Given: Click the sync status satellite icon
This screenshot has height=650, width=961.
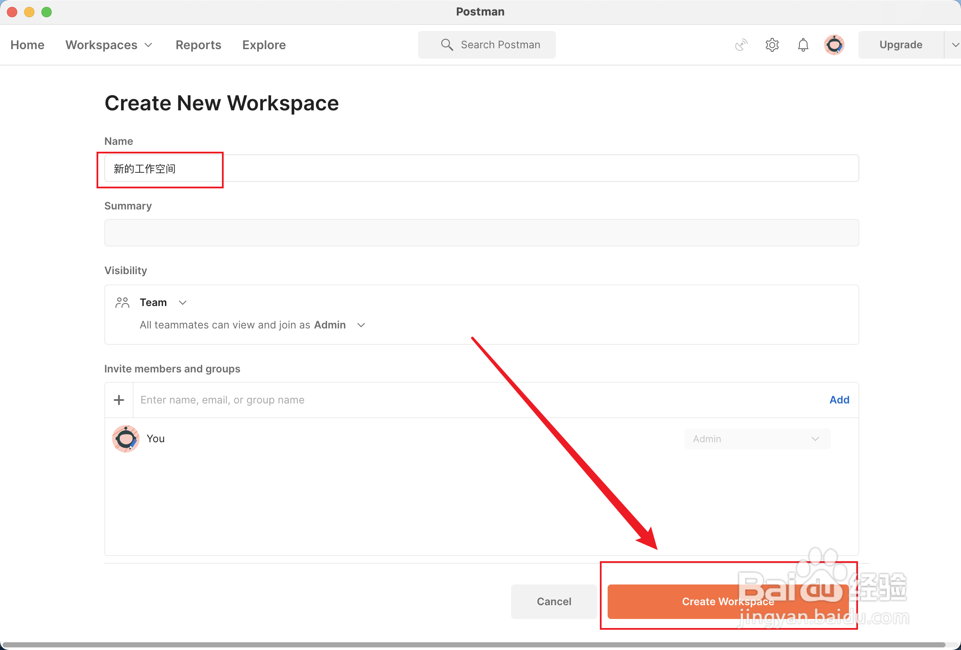Looking at the screenshot, I should (x=741, y=45).
